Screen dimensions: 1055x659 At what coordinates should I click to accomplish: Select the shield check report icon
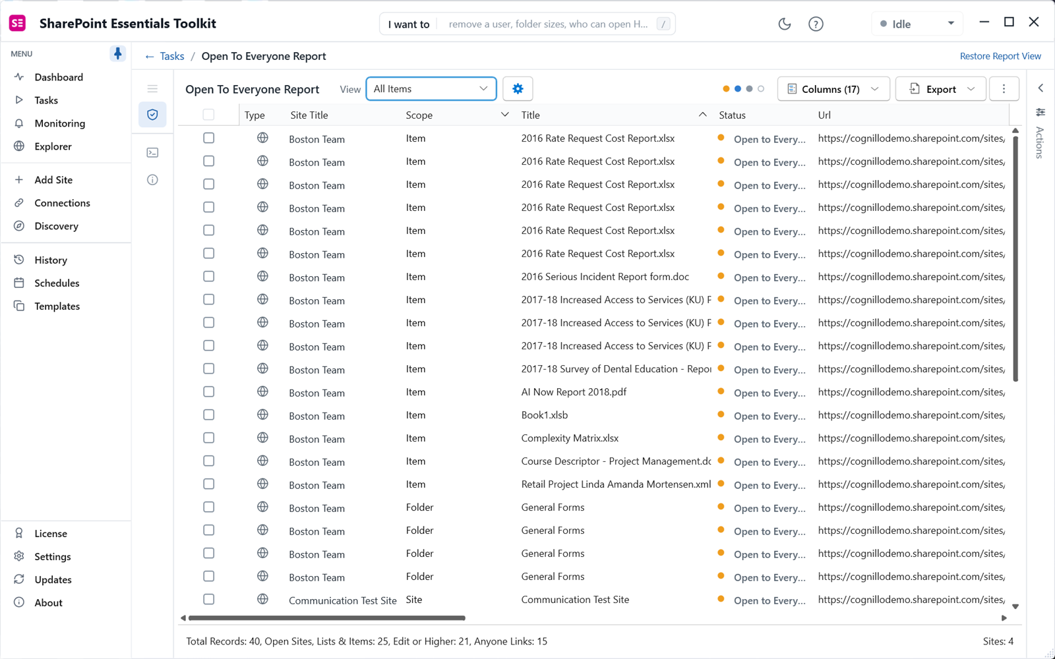152,115
